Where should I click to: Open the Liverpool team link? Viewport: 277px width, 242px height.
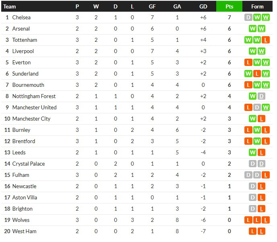(x=23, y=51)
